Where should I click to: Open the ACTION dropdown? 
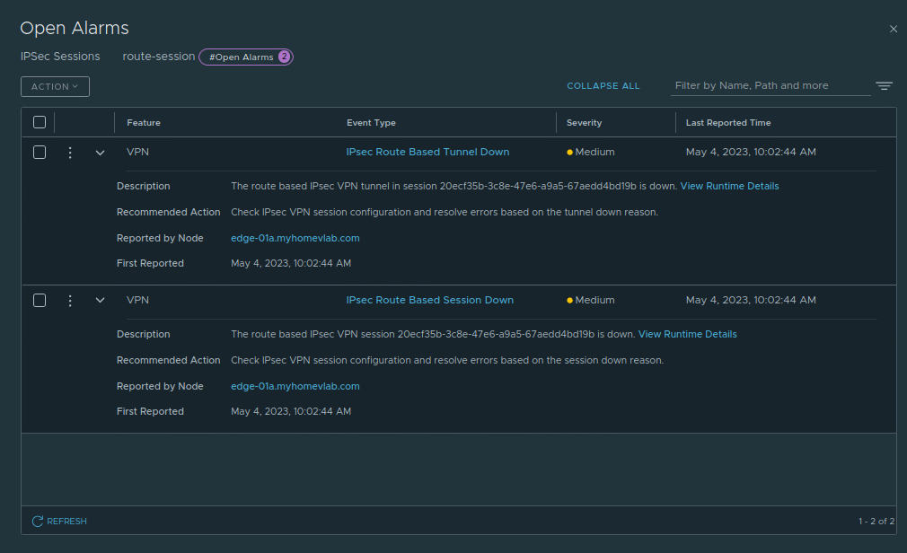(x=55, y=86)
